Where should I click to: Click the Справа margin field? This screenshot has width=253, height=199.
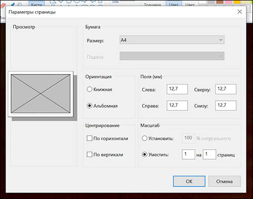177,106
